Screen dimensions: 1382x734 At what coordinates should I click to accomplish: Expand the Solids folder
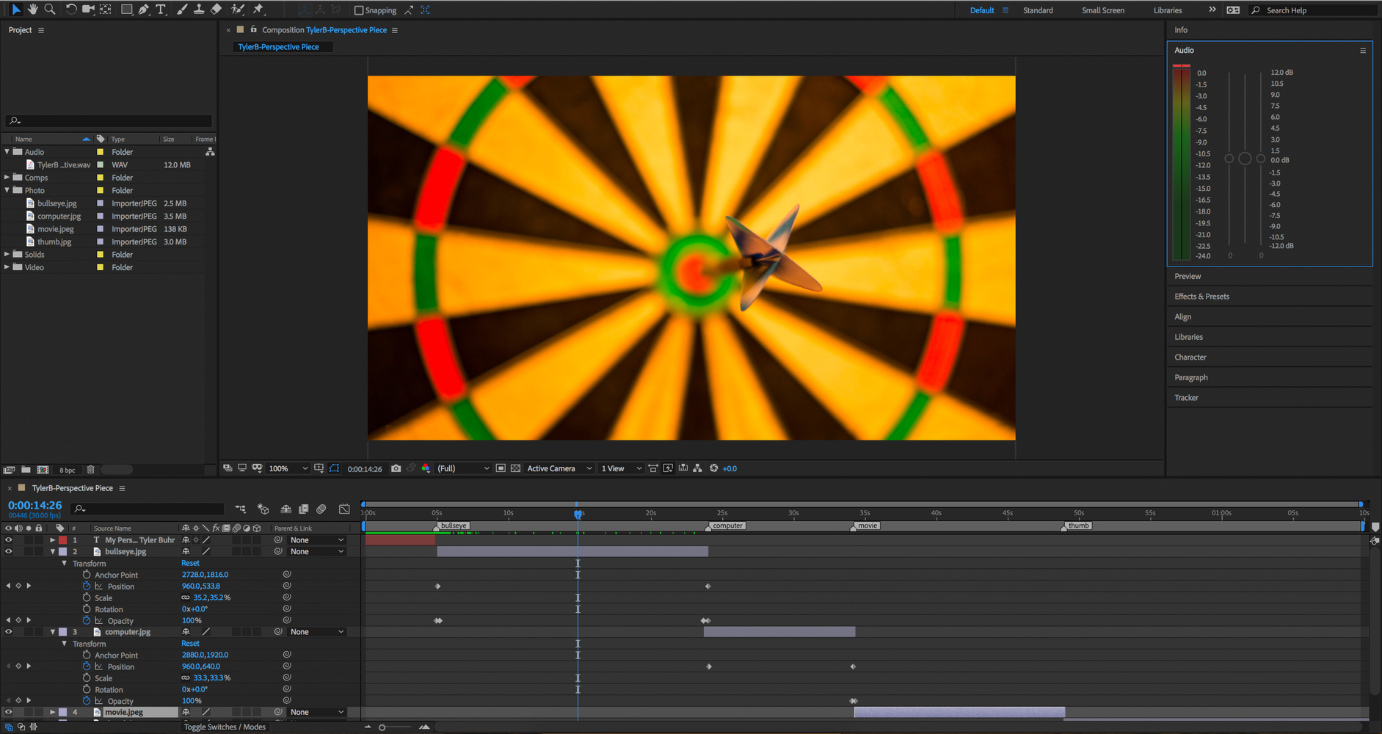point(7,255)
